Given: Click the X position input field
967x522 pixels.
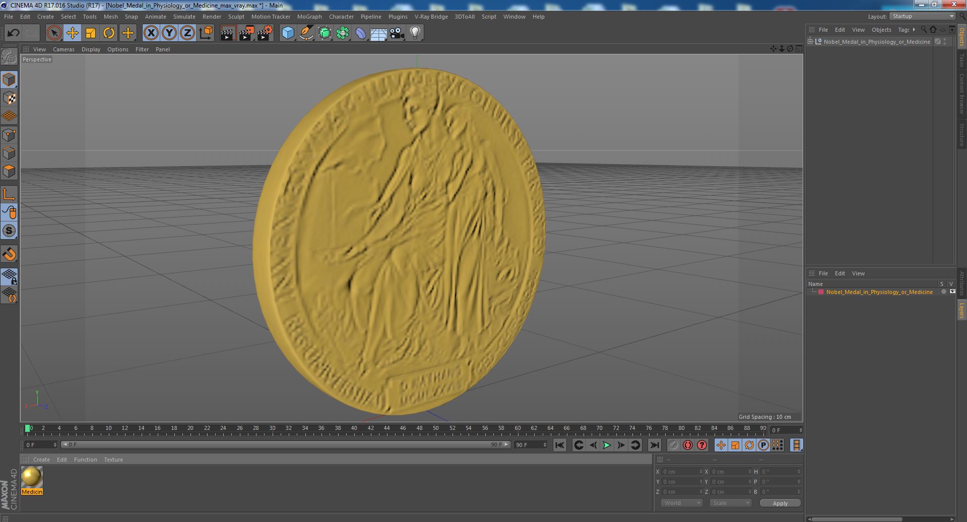Looking at the screenshot, I should point(681,472).
